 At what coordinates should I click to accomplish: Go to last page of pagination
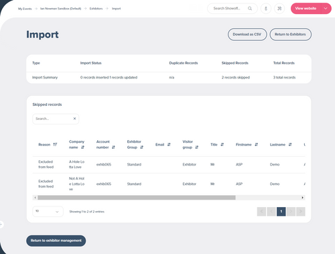coord(301,211)
